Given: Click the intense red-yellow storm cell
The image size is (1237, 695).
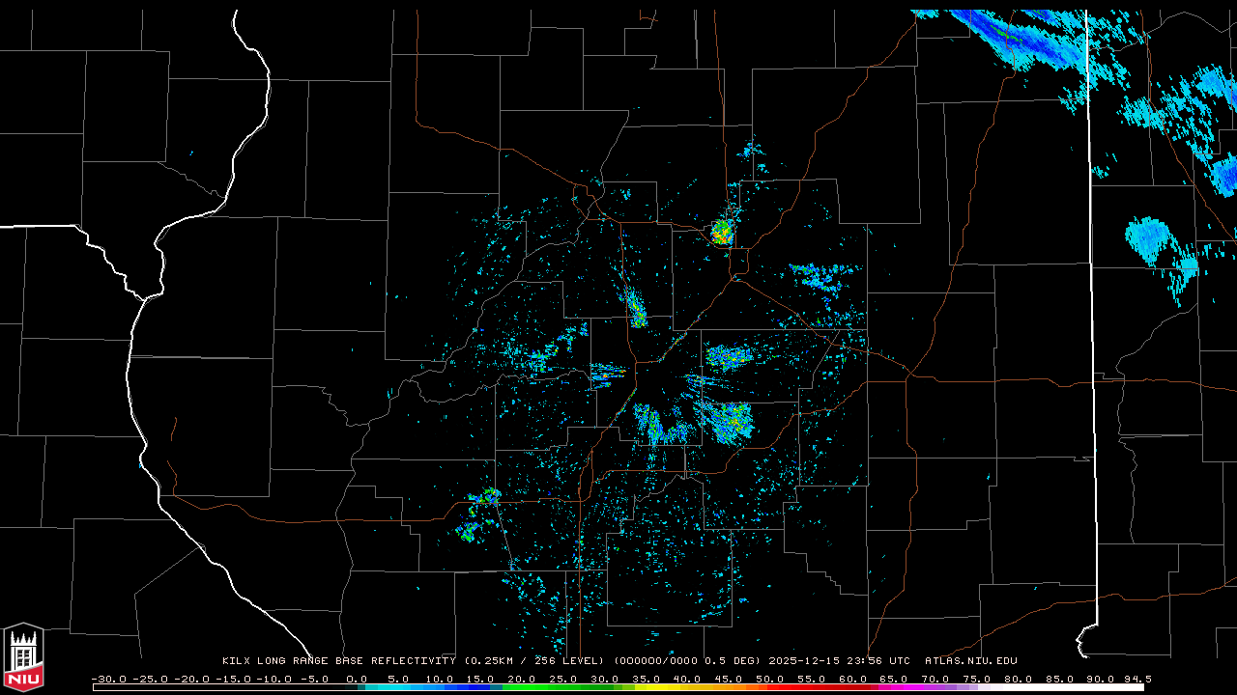Looking at the screenshot, I should pyautogui.click(x=722, y=232).
